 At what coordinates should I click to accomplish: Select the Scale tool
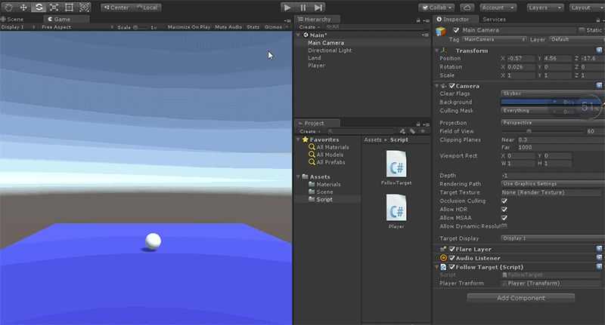click(54, 8)
